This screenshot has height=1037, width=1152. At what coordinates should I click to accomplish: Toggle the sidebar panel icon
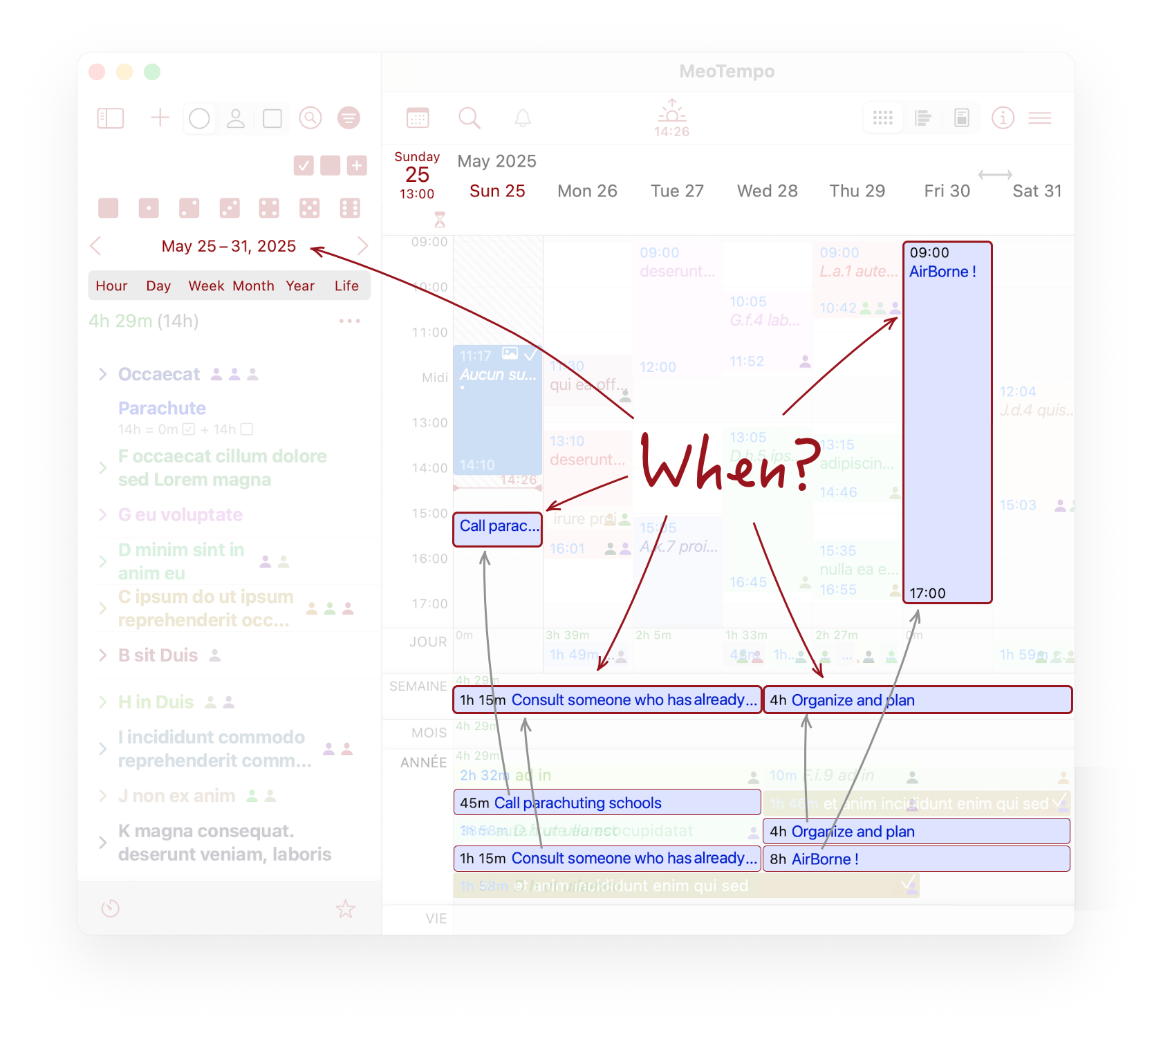[111, 118]
